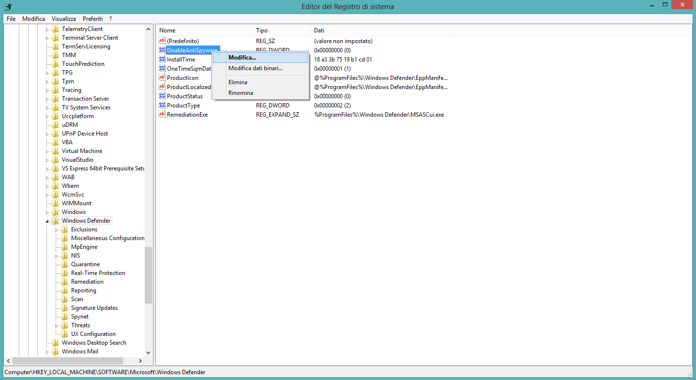Click folder icon next to Signature Updates
696x380 pixels.
click(65, 308)
